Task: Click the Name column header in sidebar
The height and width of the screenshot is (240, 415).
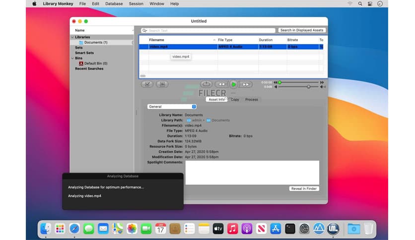Action: click(x=79, y=30)
